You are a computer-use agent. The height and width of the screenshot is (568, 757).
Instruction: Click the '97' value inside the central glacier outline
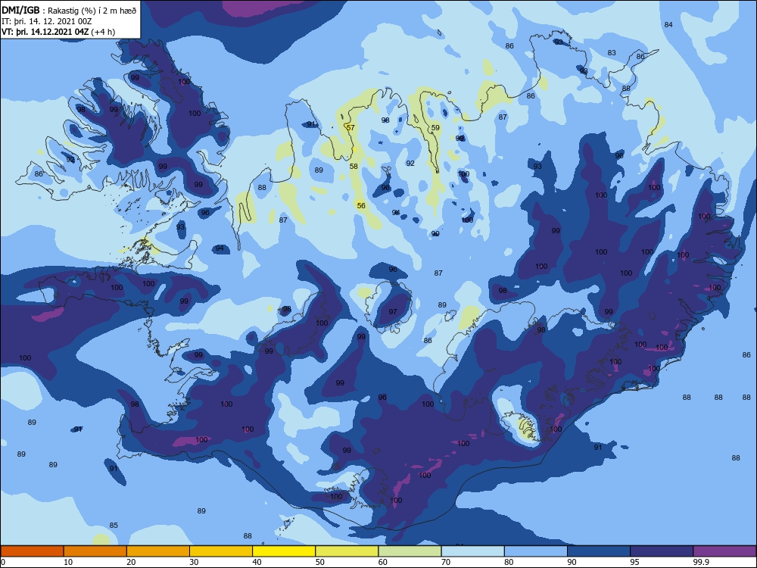pos(392,311)
